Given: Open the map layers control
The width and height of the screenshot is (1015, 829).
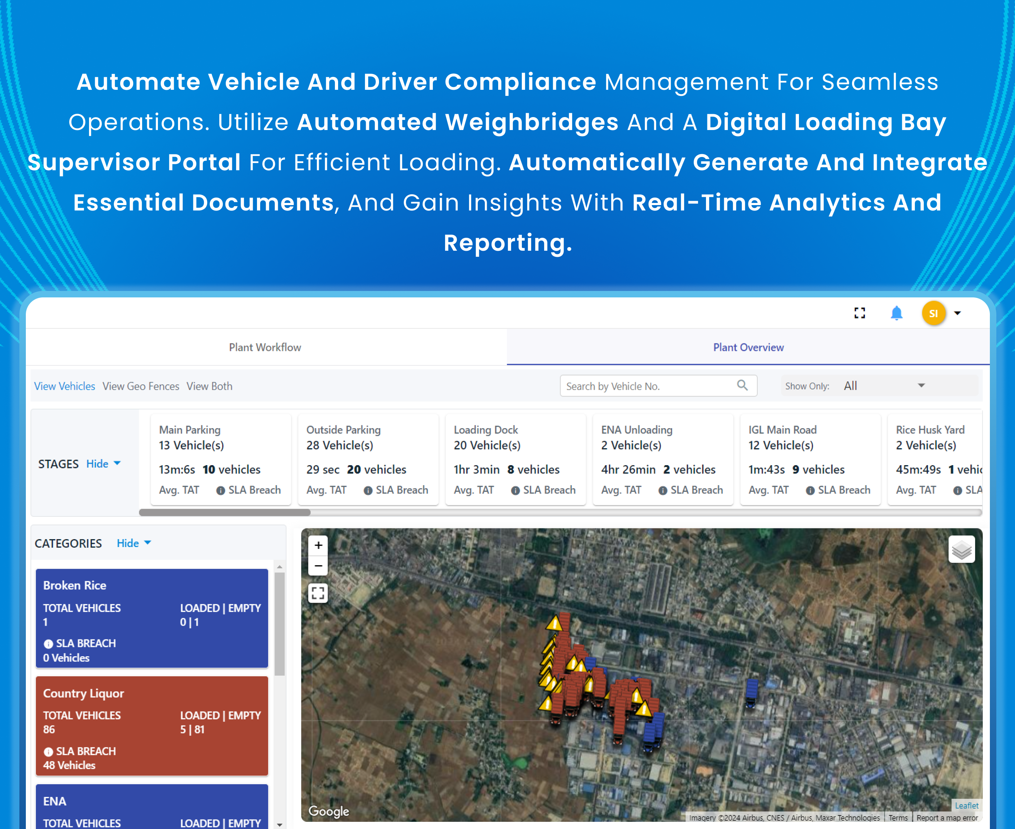Looking at the screenshot, I should pos(961,550).
